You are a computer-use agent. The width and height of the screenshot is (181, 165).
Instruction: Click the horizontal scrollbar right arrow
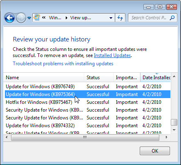point(166,137)
